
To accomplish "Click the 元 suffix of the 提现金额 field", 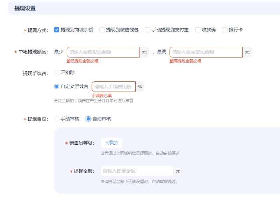I will pyautogui.click(x=178, y=171).
